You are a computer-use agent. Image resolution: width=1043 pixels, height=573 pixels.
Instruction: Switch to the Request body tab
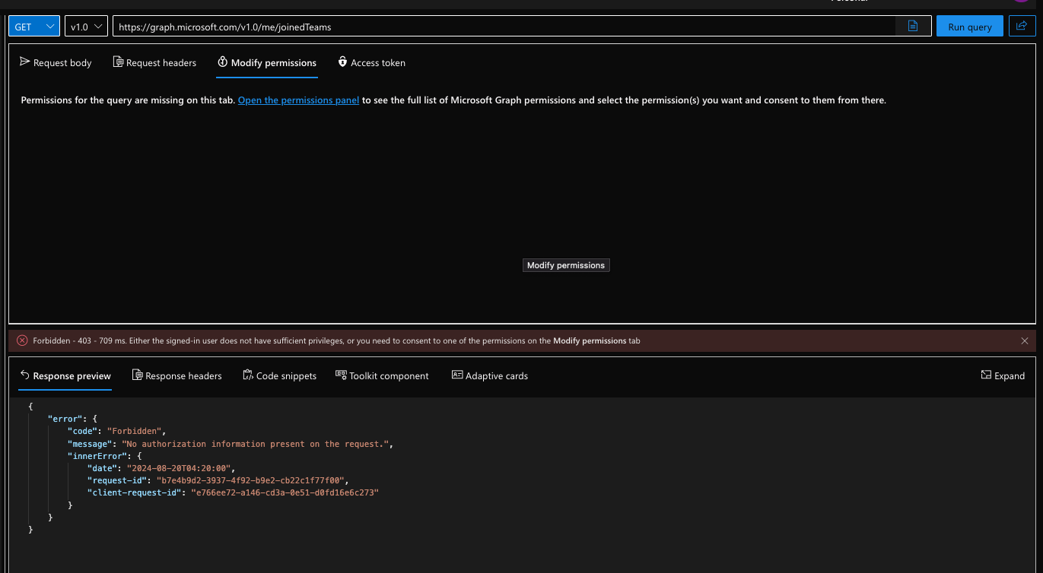pos(56,62)
